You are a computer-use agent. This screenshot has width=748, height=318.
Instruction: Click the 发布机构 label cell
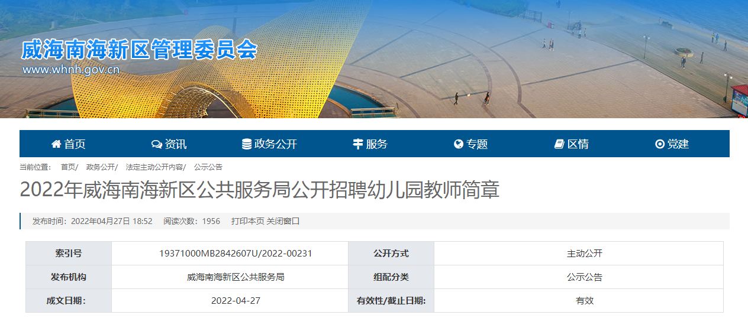click(x=69, y=277)
